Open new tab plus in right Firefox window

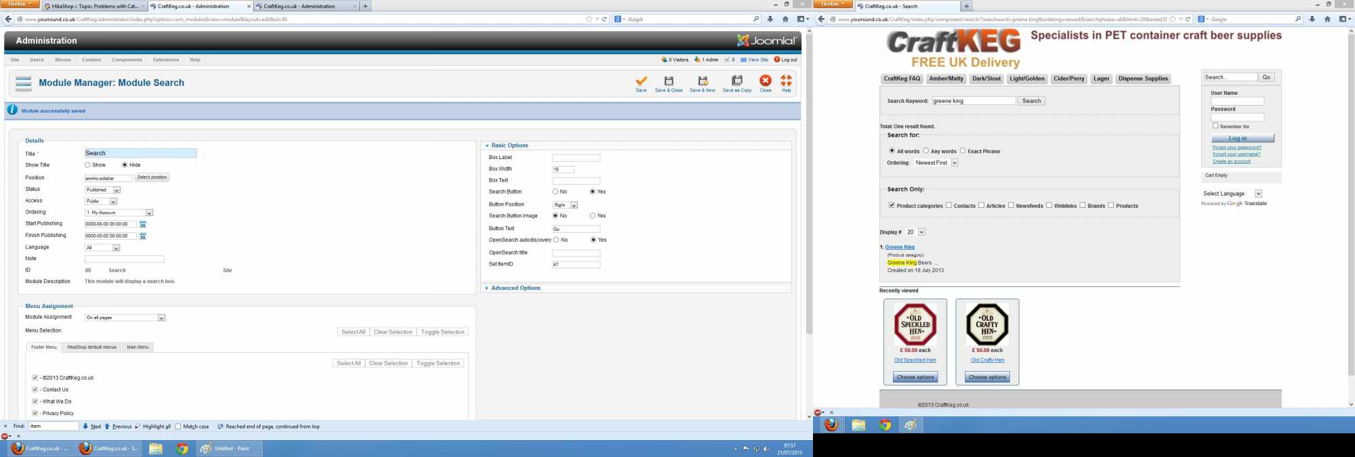point(967,6)
